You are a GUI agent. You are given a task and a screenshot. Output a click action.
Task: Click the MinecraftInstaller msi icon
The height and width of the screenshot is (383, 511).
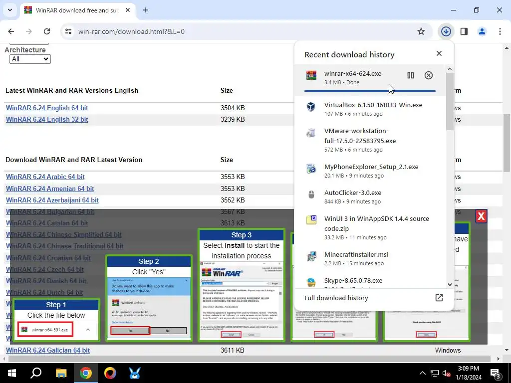click(311, 256)
